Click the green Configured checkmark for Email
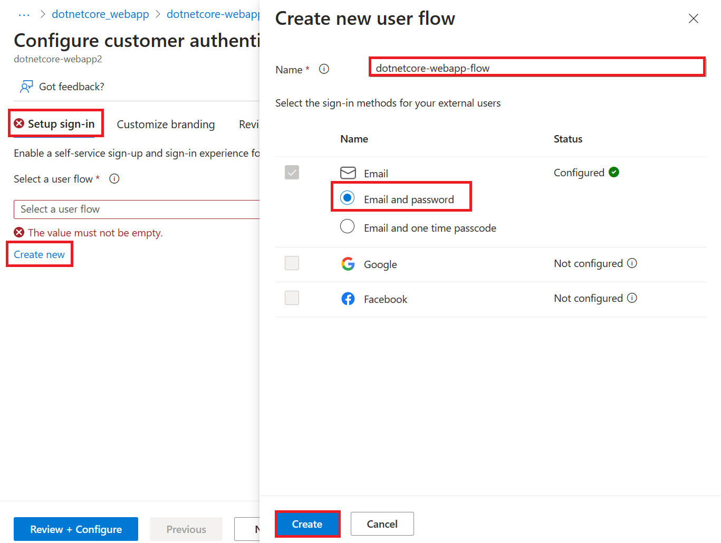Viewport: 721px width, 543px height. click(x=614, y=172)
